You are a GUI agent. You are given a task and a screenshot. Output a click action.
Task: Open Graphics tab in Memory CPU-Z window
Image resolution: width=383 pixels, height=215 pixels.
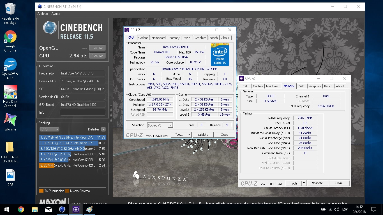(315, 86)
